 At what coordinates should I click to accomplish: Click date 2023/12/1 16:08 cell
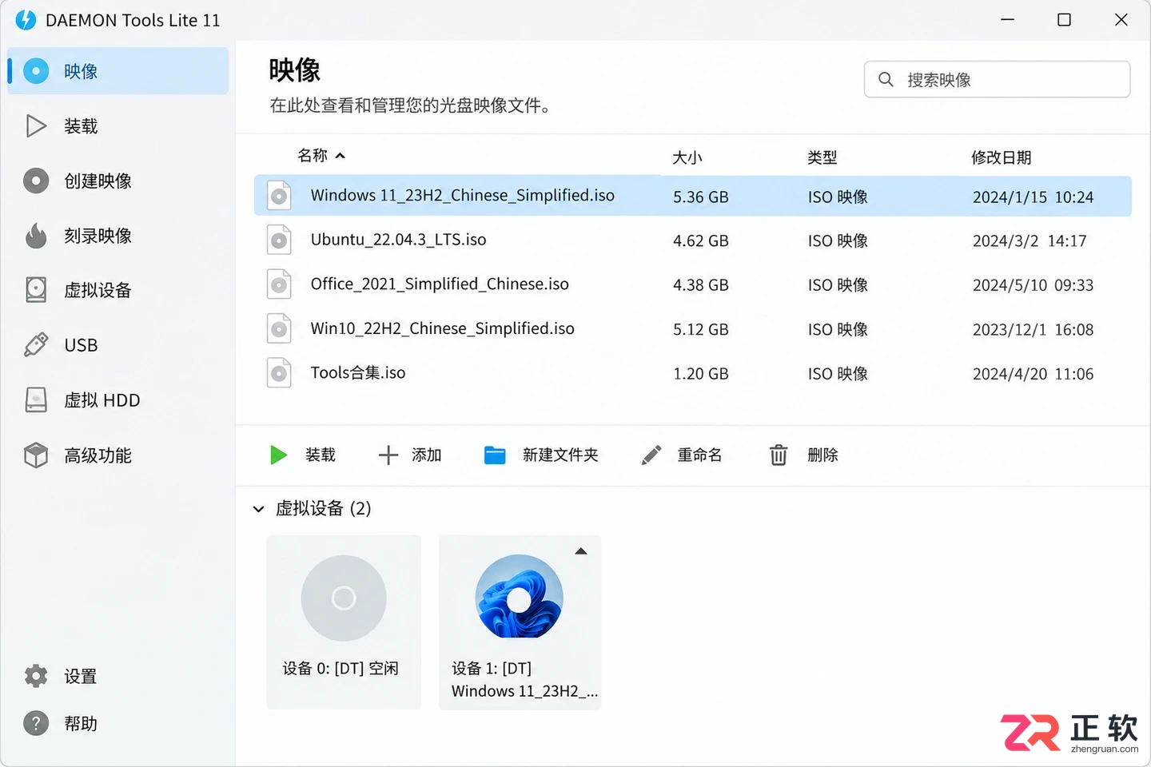pyautogui.click(x=1033, y=330)
